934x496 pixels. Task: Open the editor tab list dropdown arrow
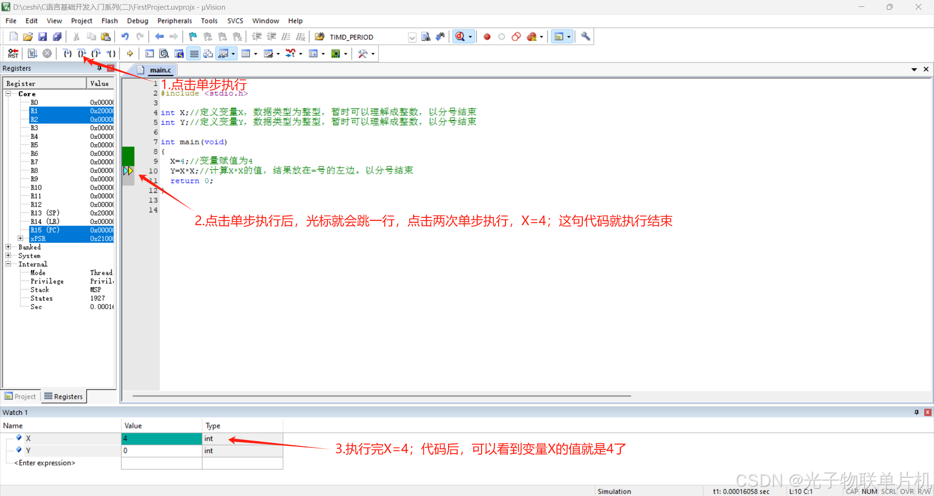coord(914,70)
